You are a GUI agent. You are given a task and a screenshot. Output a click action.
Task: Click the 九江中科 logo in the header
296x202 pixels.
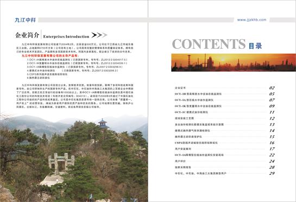(25, 20)
